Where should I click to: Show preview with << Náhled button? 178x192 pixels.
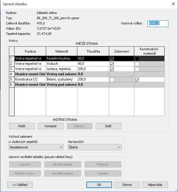[20, 185]
